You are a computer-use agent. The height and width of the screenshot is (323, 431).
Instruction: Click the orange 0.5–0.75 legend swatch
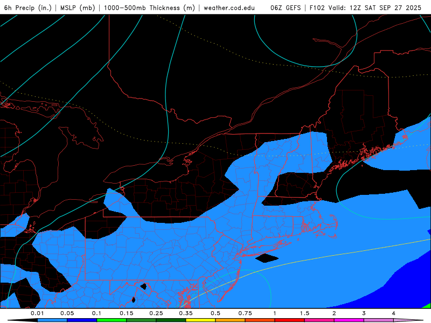[231, 320]
